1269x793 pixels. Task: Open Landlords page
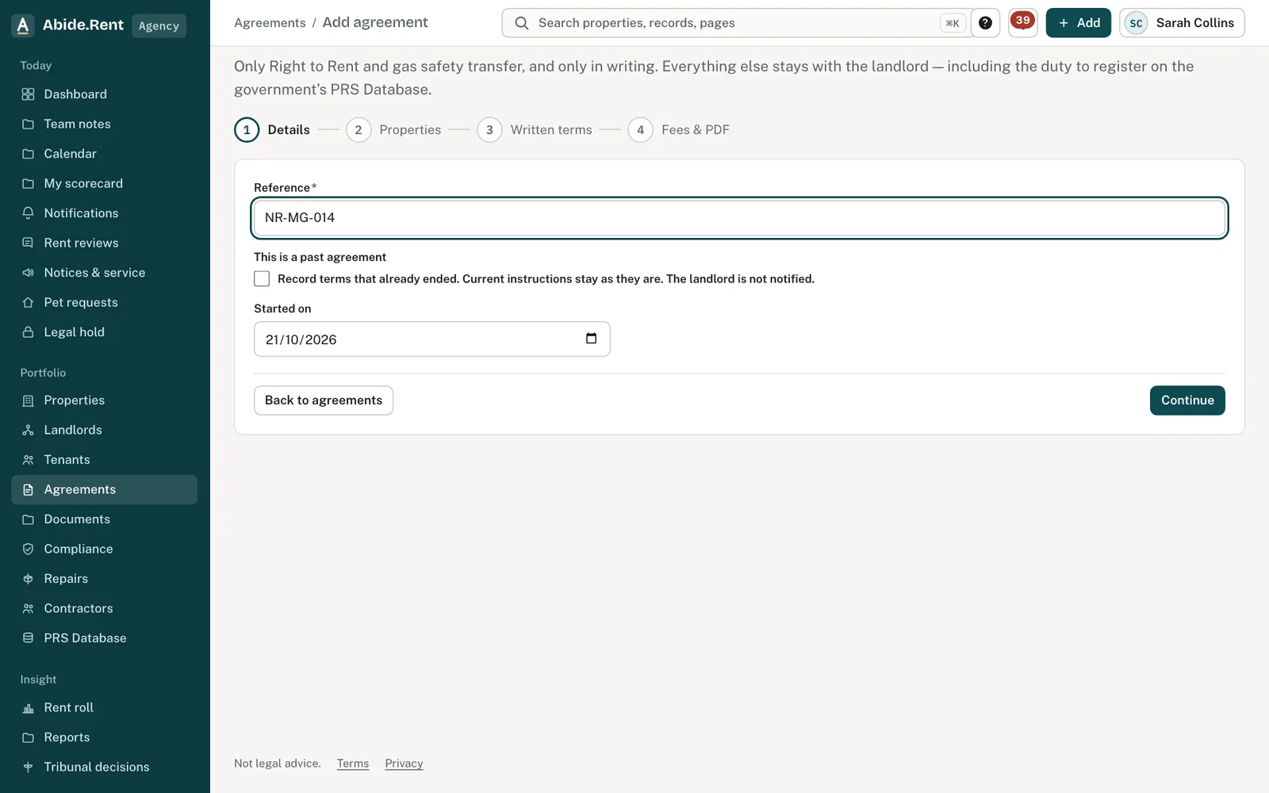coord(104,430)
